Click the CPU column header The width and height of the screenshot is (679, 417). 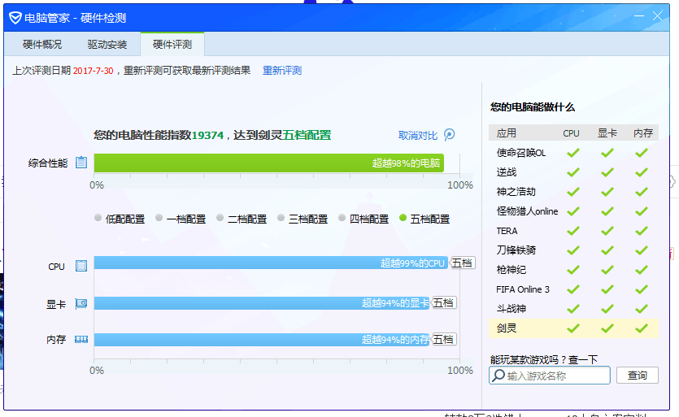tap(571, 133)
